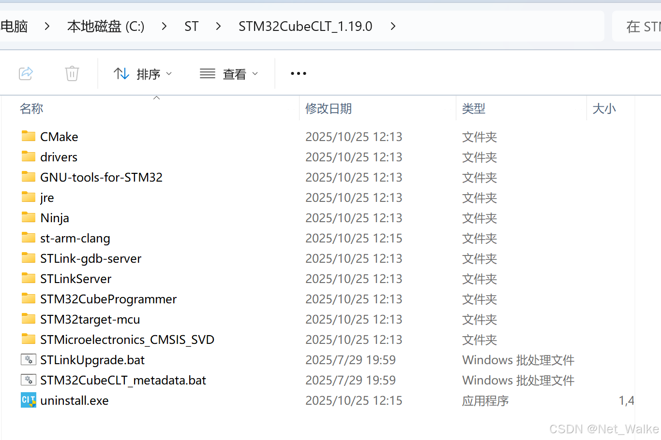This screenshot has height=440, width=661.
Task: Open the View (查看) dropdown
Action: pyautogui.click(x=229, y=74)
